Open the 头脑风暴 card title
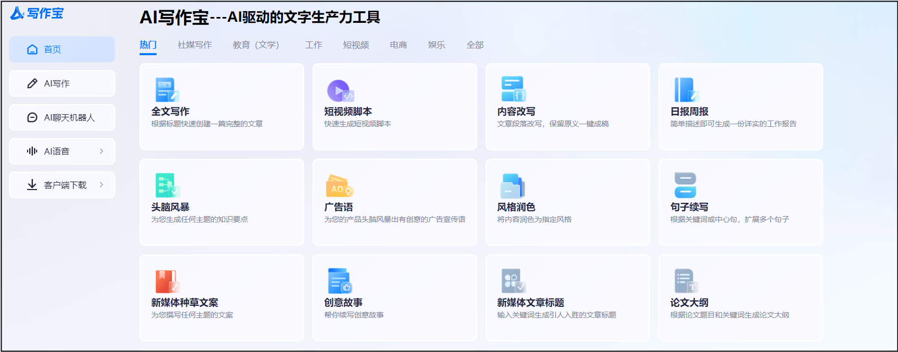The width and height of the screenshot is (898, 352). pos(170,207)
